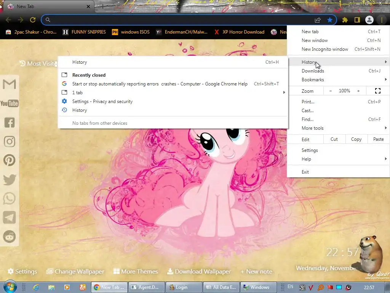Viewport: 390px width, 293px height.
Task: Open the Extensions puzzle icon
Action: click(345, 20)
